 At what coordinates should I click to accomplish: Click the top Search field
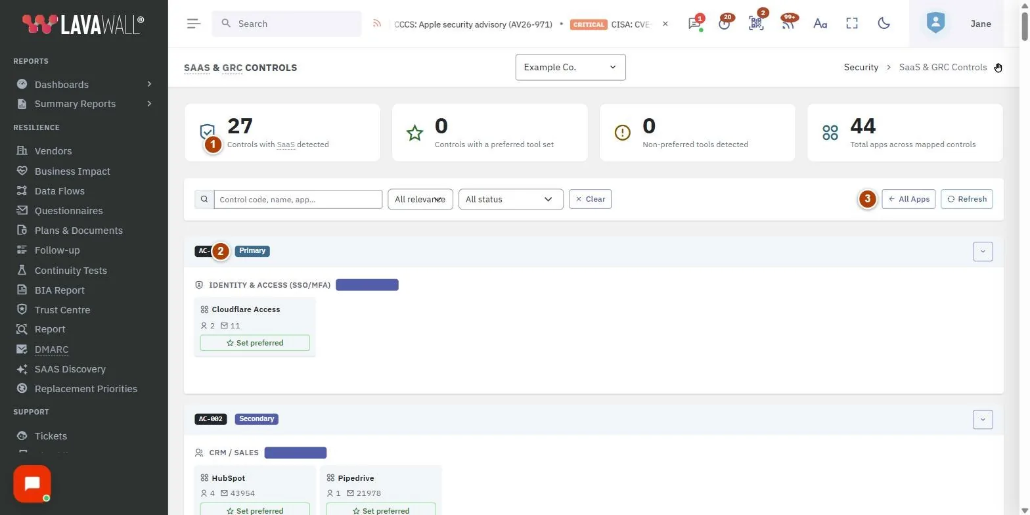tap(286, 24)
